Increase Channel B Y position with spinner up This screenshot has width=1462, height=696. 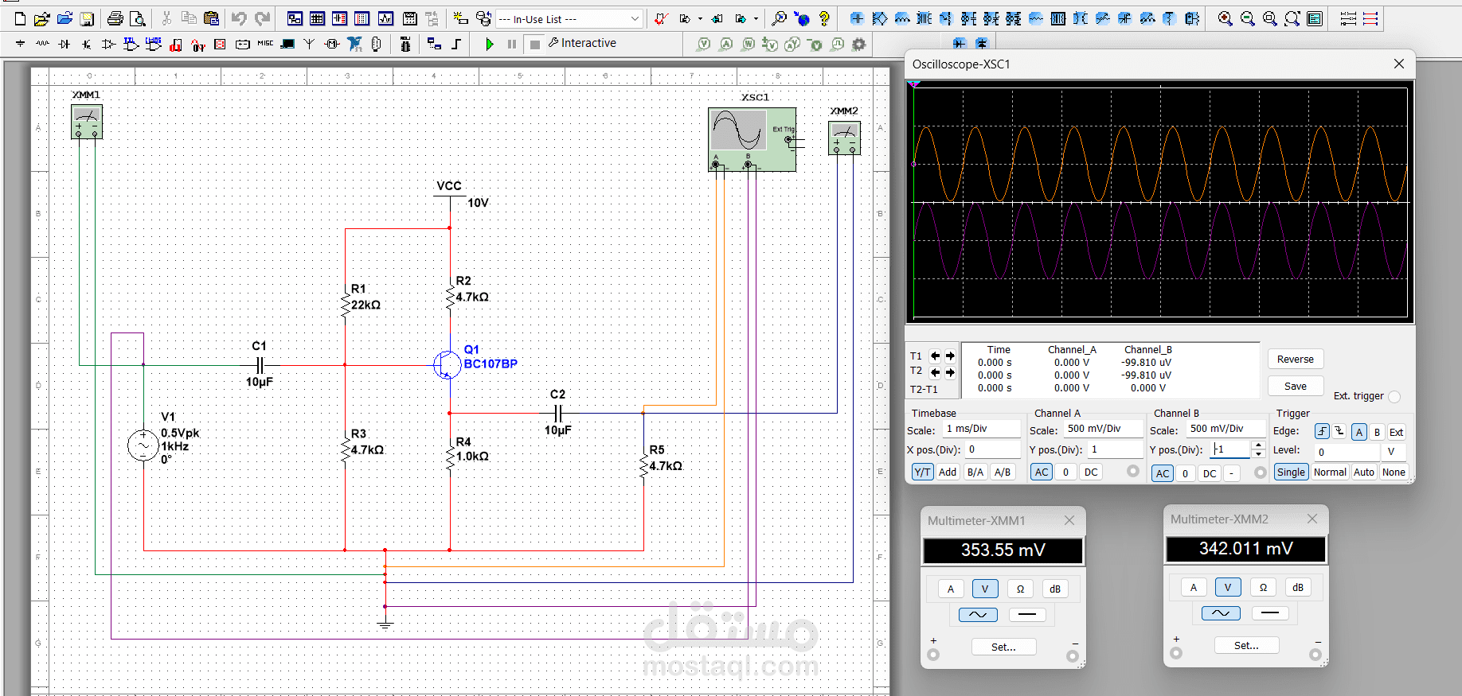[1258, 445]
